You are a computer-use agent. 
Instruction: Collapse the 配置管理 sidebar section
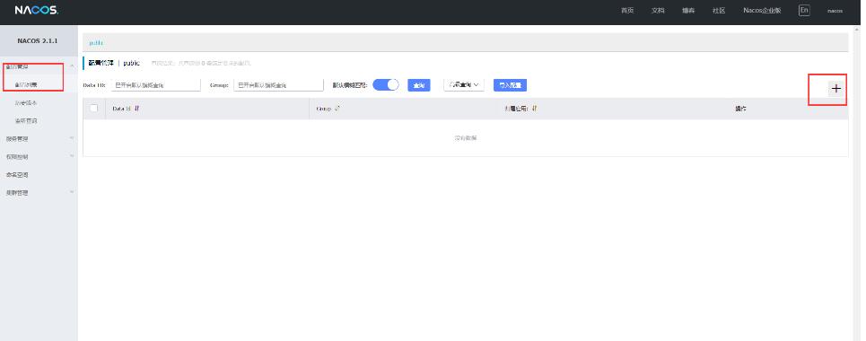[72, 66]
